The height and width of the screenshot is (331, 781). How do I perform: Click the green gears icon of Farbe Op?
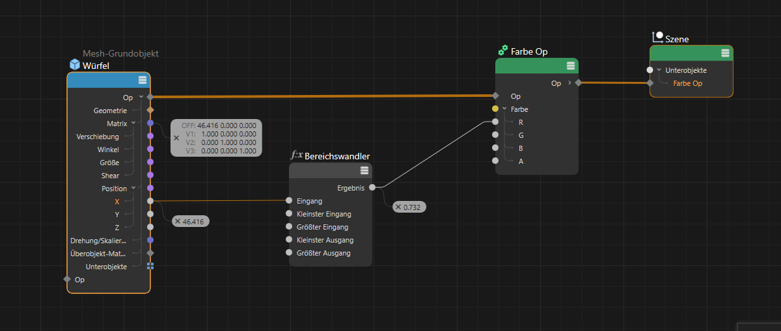pos(502,51)
